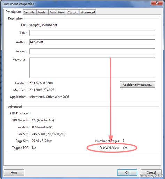Click Page Size value 792.0 x 612.0 pt

click(x=42, y=141)
